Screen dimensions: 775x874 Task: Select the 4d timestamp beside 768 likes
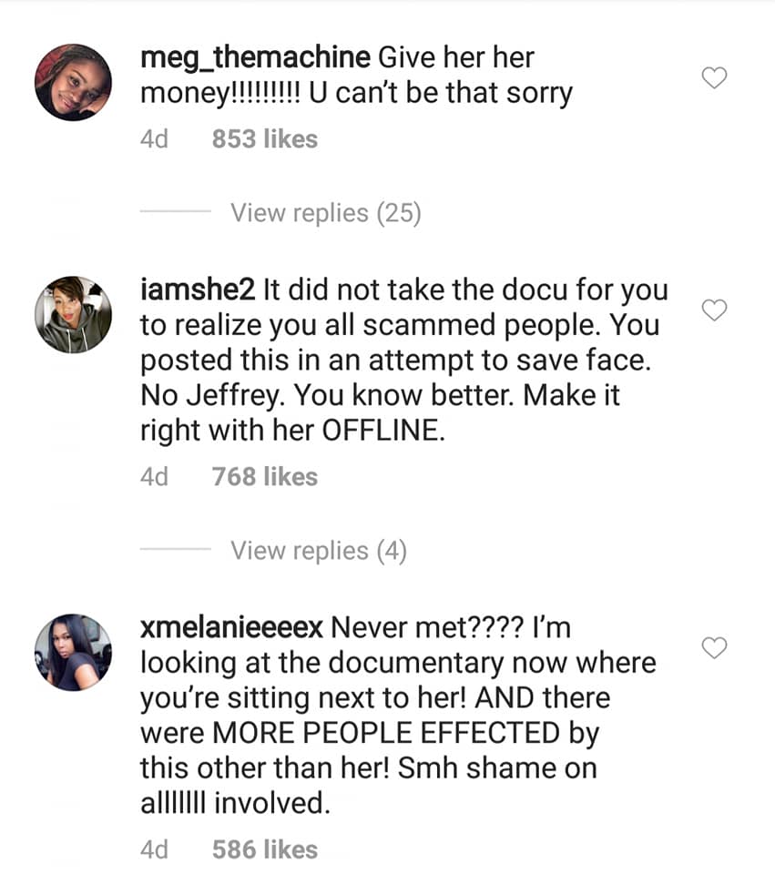pos(155,477)
